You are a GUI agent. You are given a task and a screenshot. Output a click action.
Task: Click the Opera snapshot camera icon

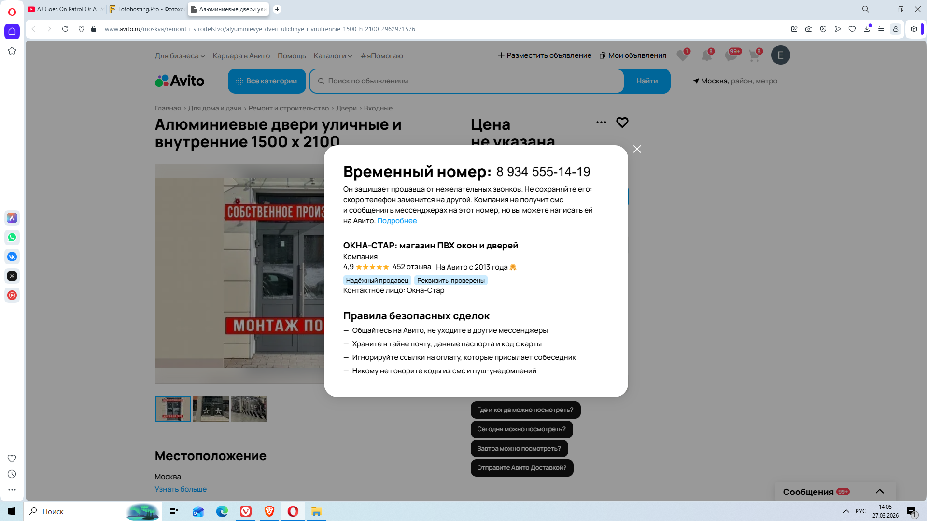(x=809, y=29)
